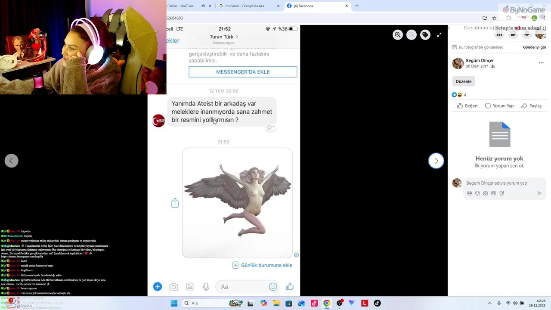Open sticker picker in comment box
The height and width of the screenshot is (310, 551).
click(x=501, y=193)
